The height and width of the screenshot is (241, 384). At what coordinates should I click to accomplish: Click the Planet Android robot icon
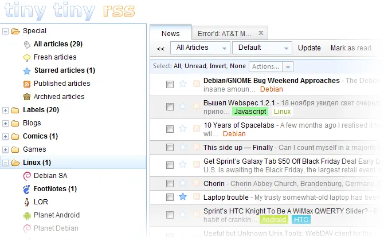click(27, 216)
